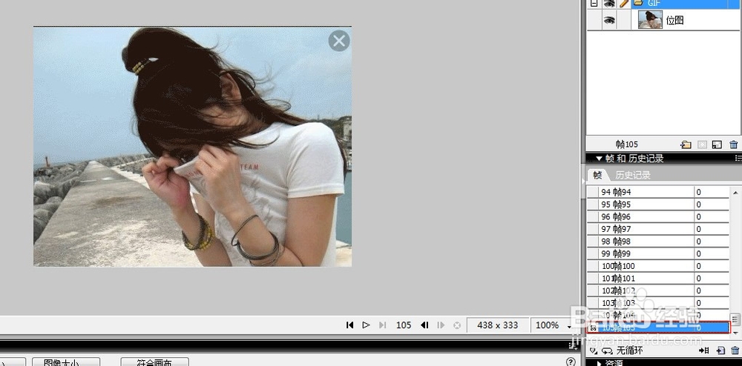Select frame 帧105
Screen dimensions: 742x366
[657, 327]
